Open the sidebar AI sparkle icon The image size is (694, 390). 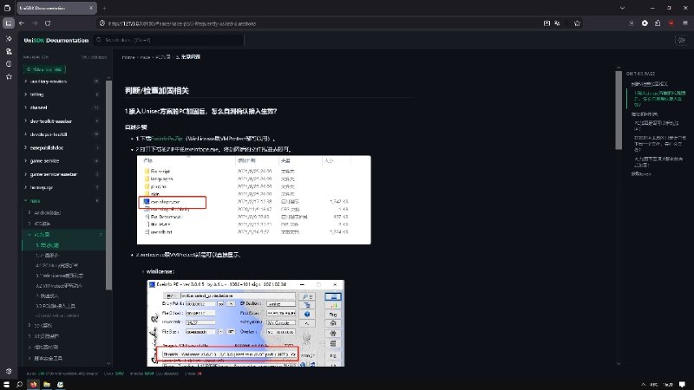click(9, 39)
